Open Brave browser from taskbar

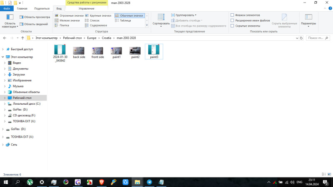tap(102, 182)
